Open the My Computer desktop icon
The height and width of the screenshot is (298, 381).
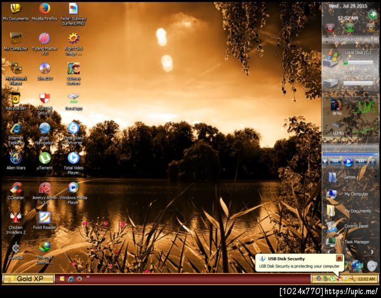click(16, 42)
